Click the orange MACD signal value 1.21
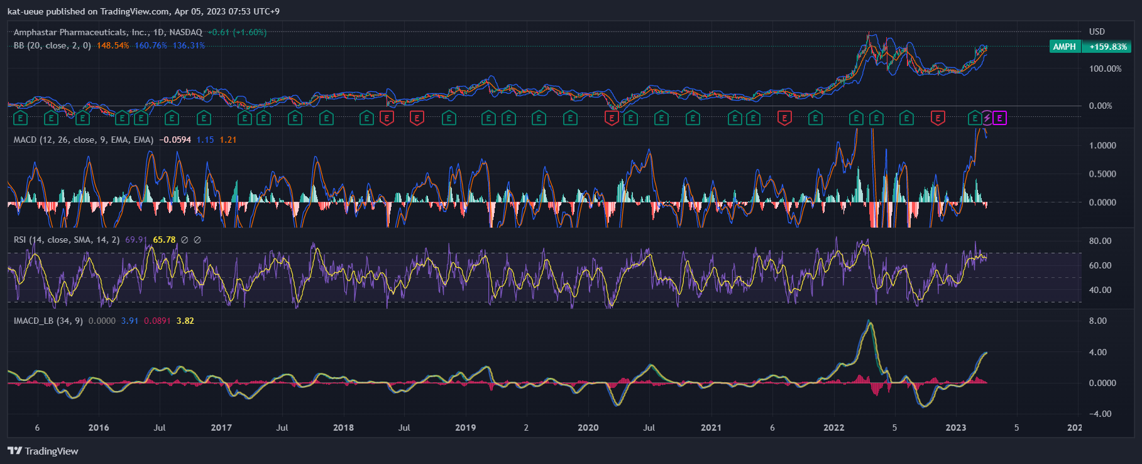This screenshot has width=1142, height=464. coord(228,140)
